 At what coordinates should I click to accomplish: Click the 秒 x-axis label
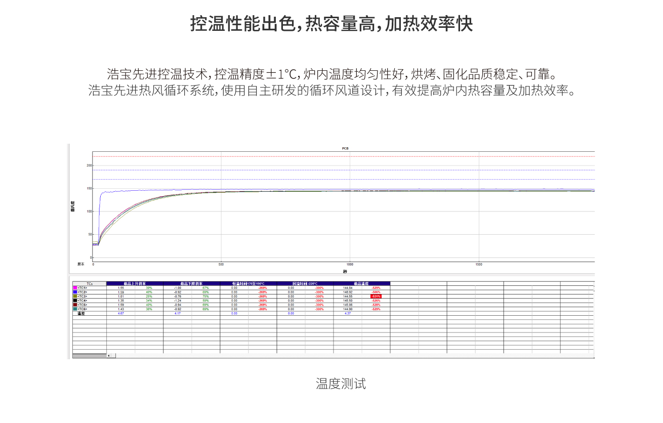pos(345,271)
